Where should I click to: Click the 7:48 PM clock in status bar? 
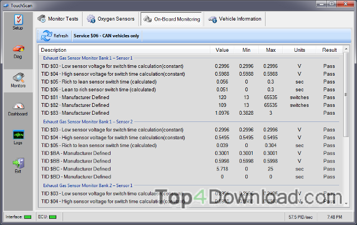pos(335,217)
